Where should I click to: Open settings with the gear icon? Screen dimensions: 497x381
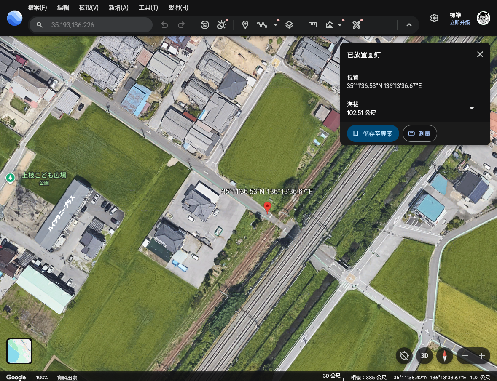click(x=434, y=18)
